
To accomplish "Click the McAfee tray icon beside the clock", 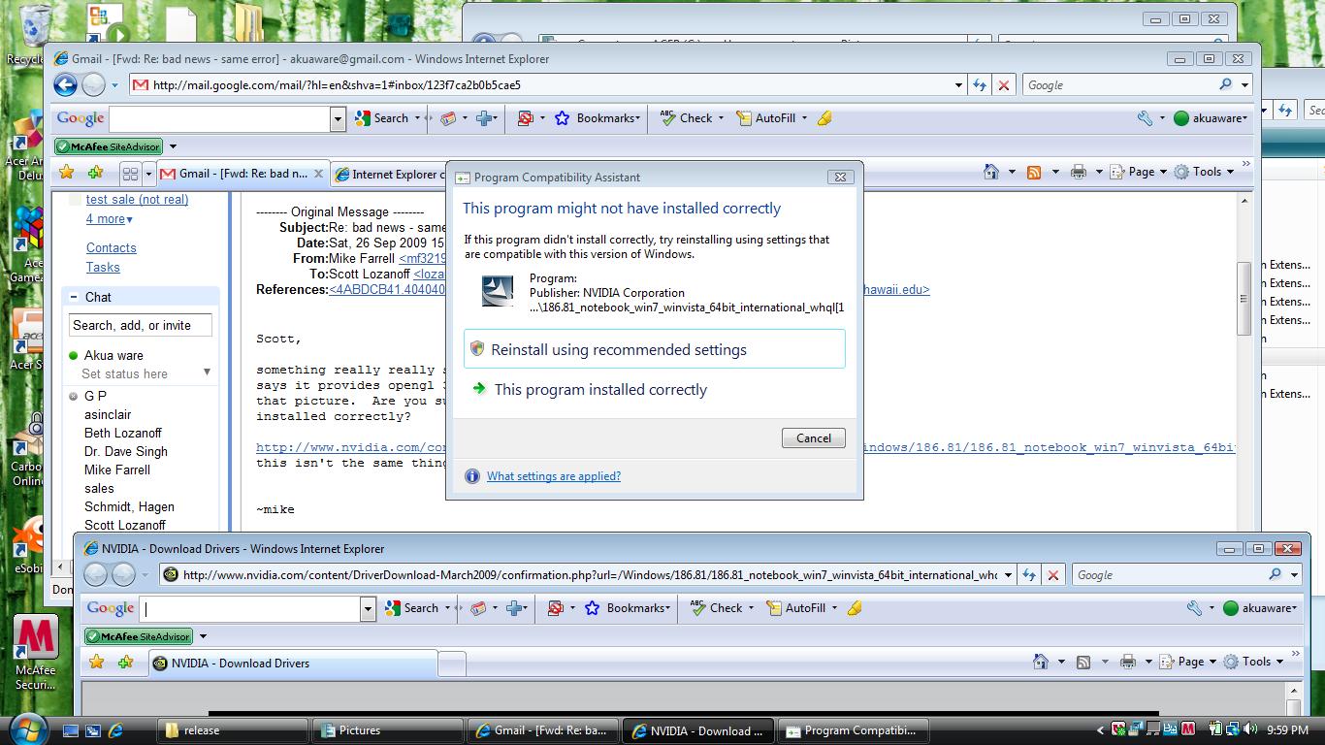I will [x=1187, y=729].
